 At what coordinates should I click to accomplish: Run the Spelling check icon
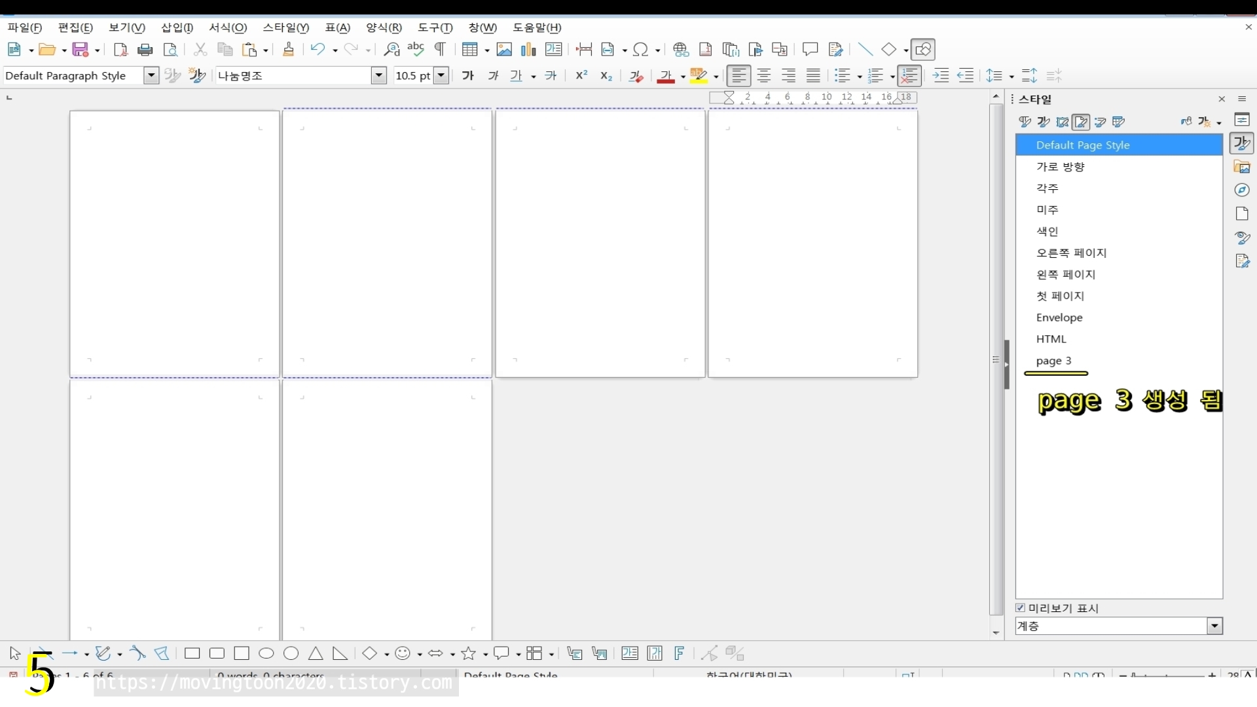click(416, 50)
